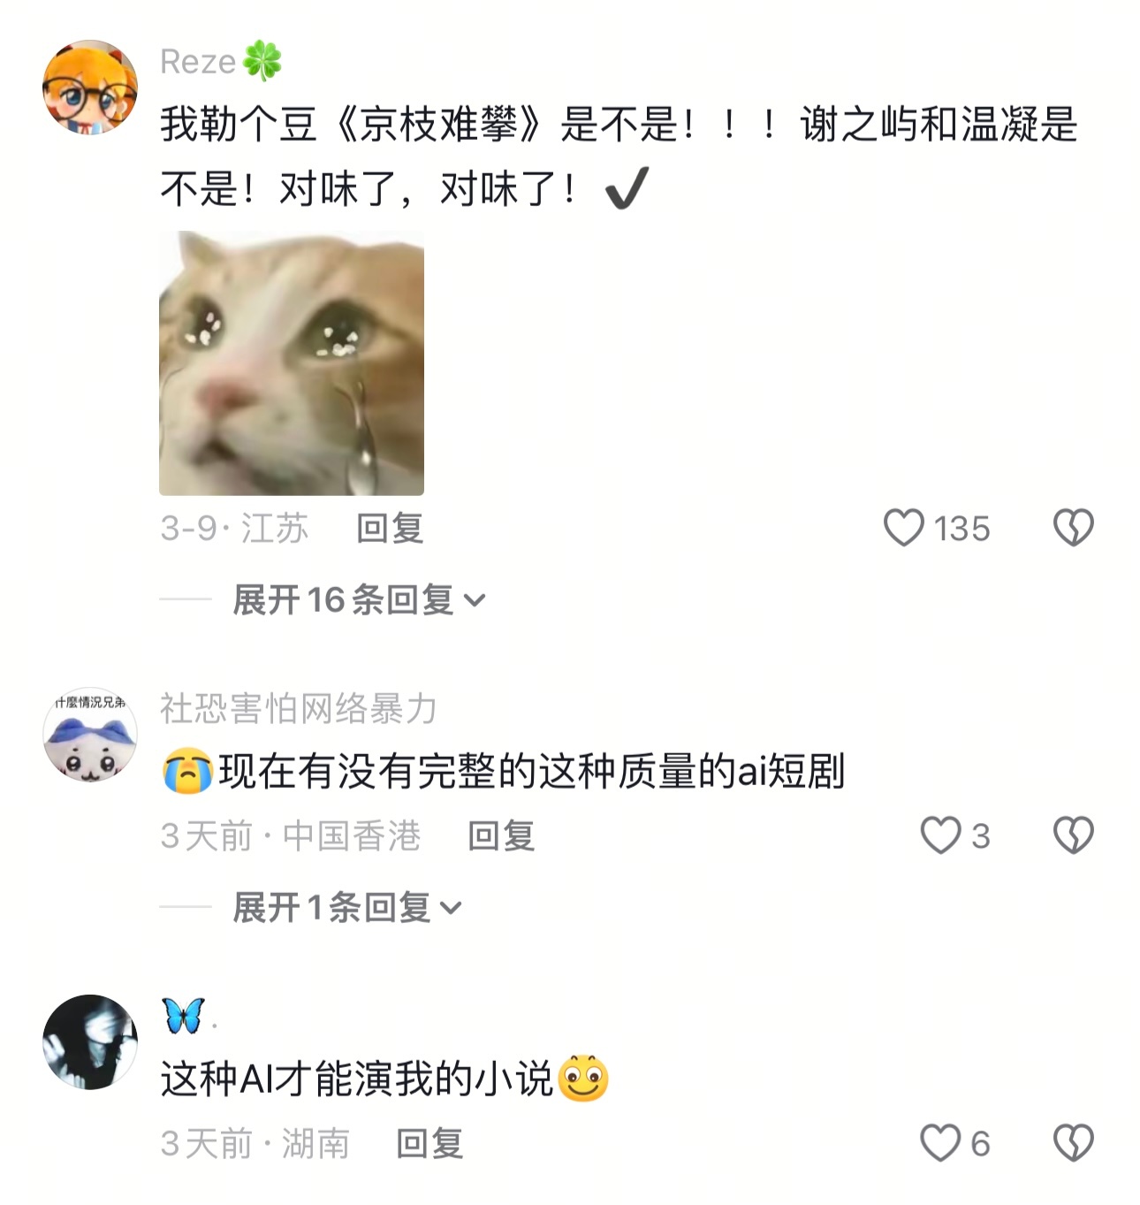Open username Reze with clover
The image size is (1140, 1205).
click(221, 62)
